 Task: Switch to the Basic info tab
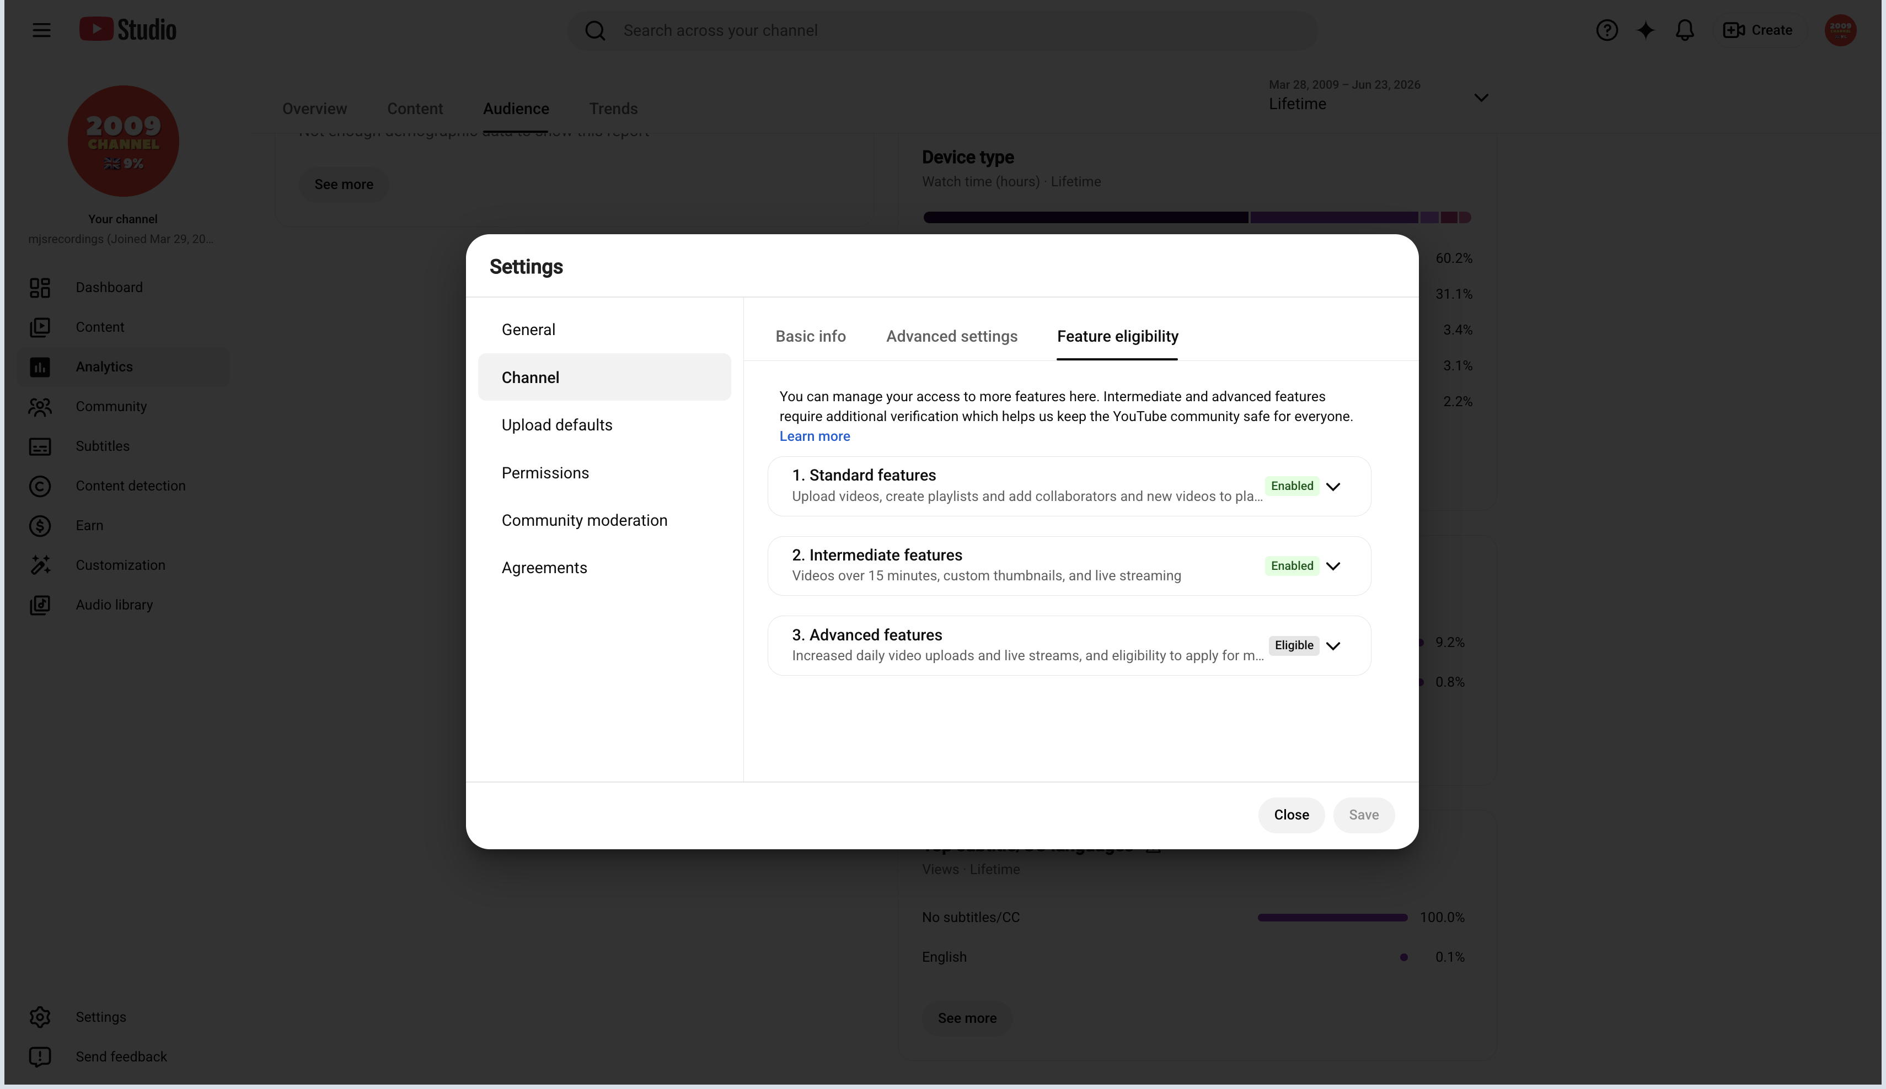point(811,337)
